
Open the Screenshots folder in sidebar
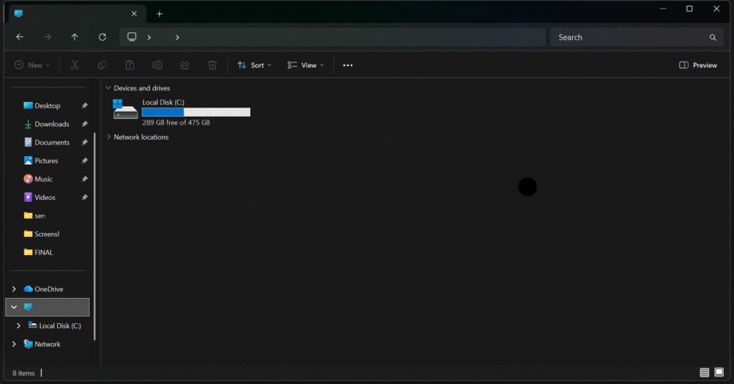(47, 234)
